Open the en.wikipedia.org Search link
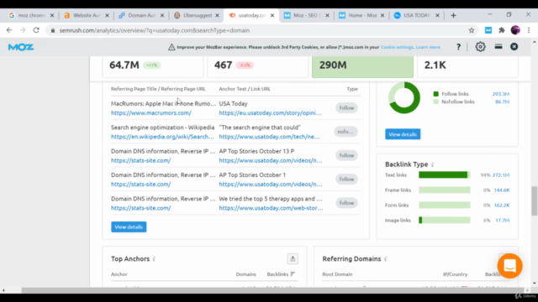Screen dimensions: 538x302 click(x=162, y=137)
